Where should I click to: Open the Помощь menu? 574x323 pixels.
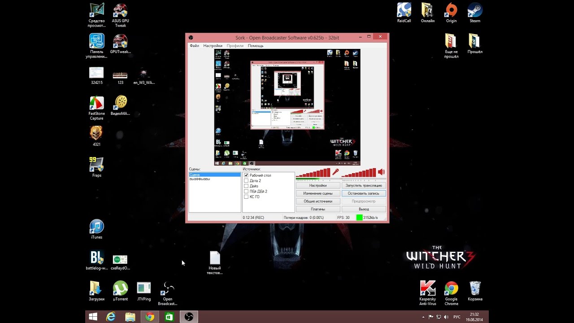pyautogui.click(x=256, y=46)
